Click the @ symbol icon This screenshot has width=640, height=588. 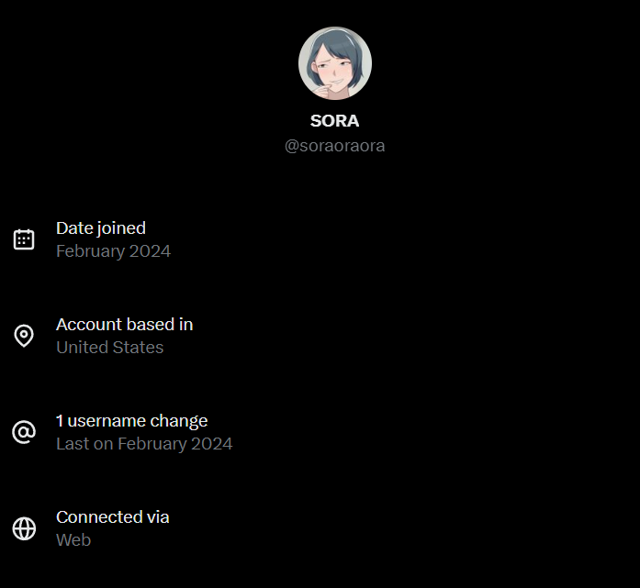(x=24, y=432)
